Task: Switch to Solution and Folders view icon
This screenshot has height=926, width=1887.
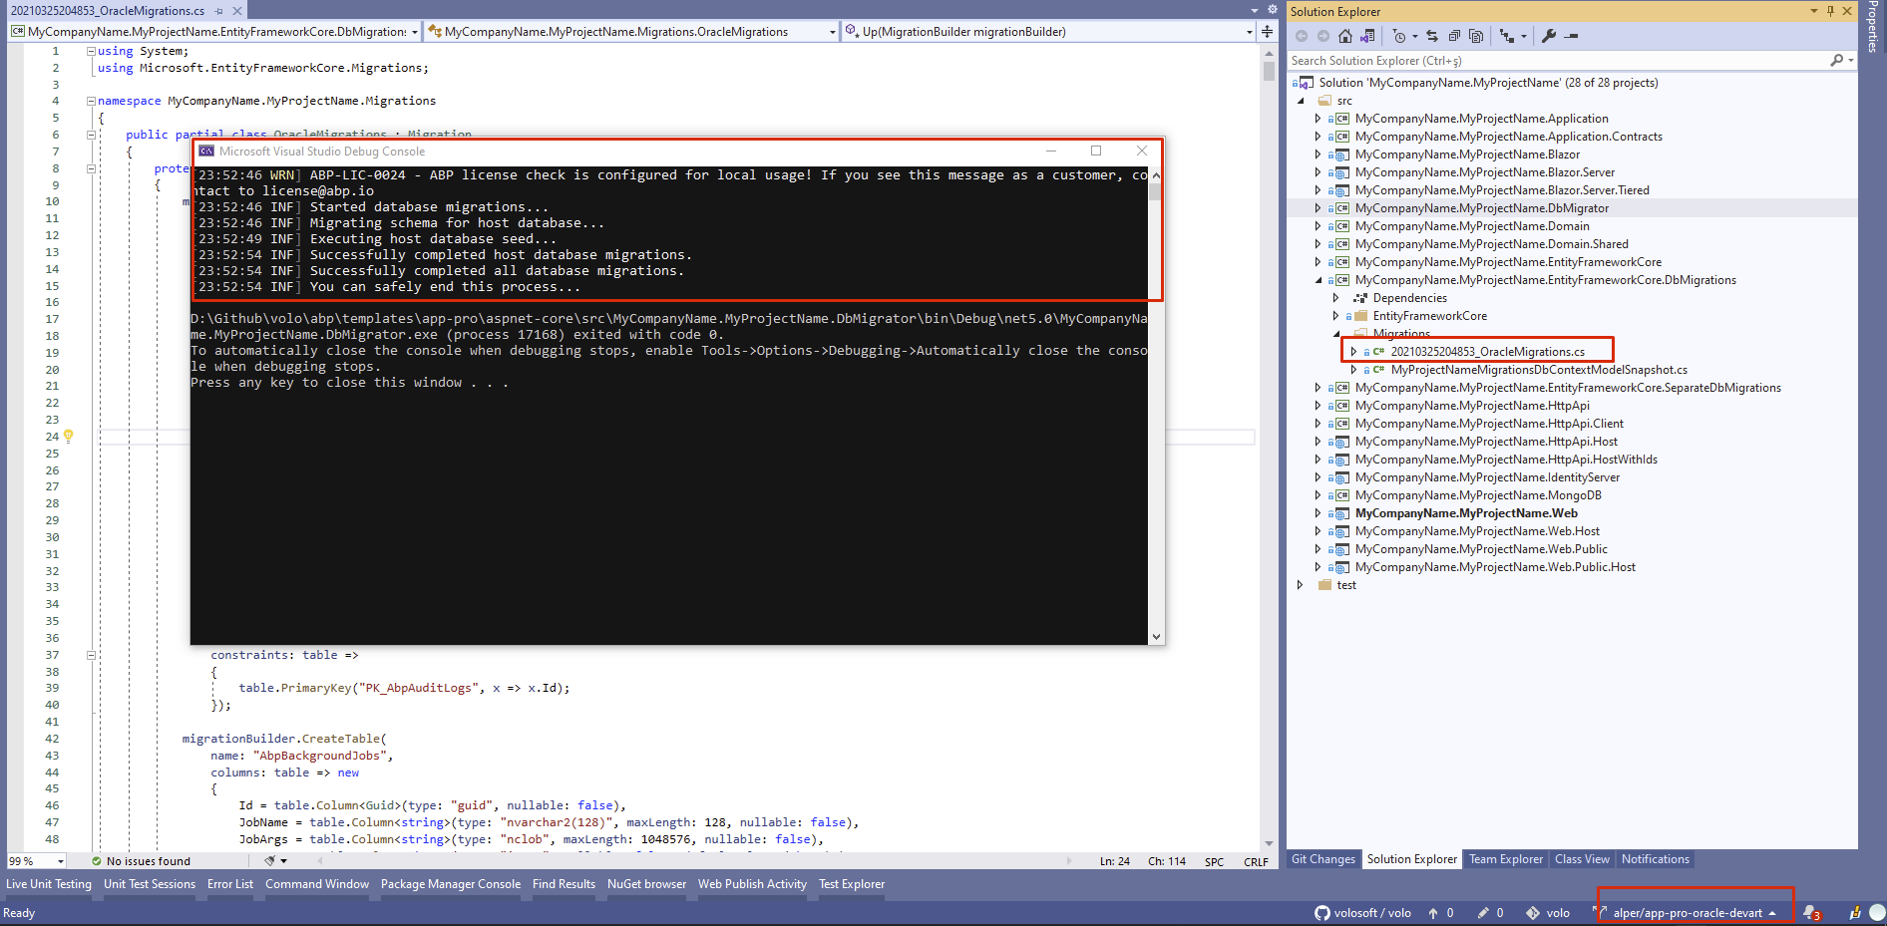Action: point(1367,36)
